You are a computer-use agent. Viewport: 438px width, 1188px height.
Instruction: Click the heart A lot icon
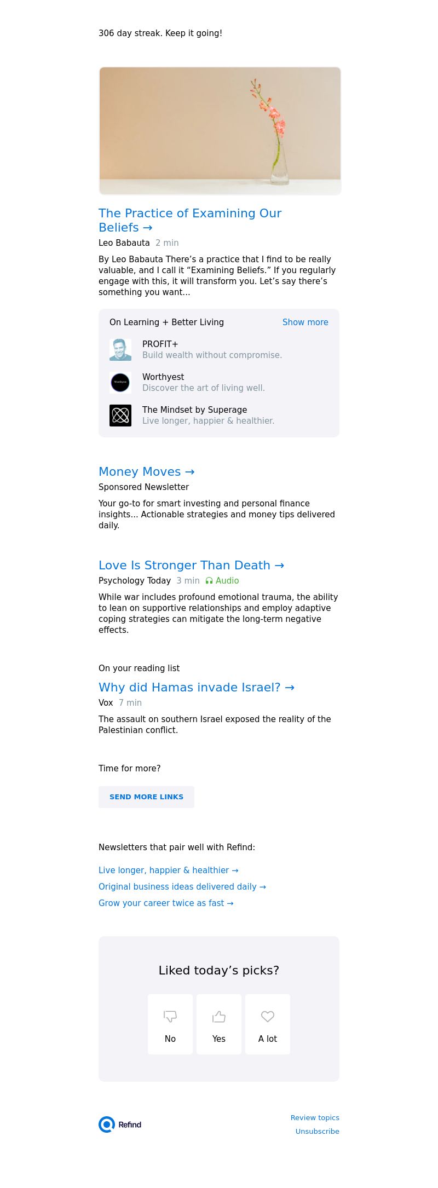click(x=268, y=1016)
